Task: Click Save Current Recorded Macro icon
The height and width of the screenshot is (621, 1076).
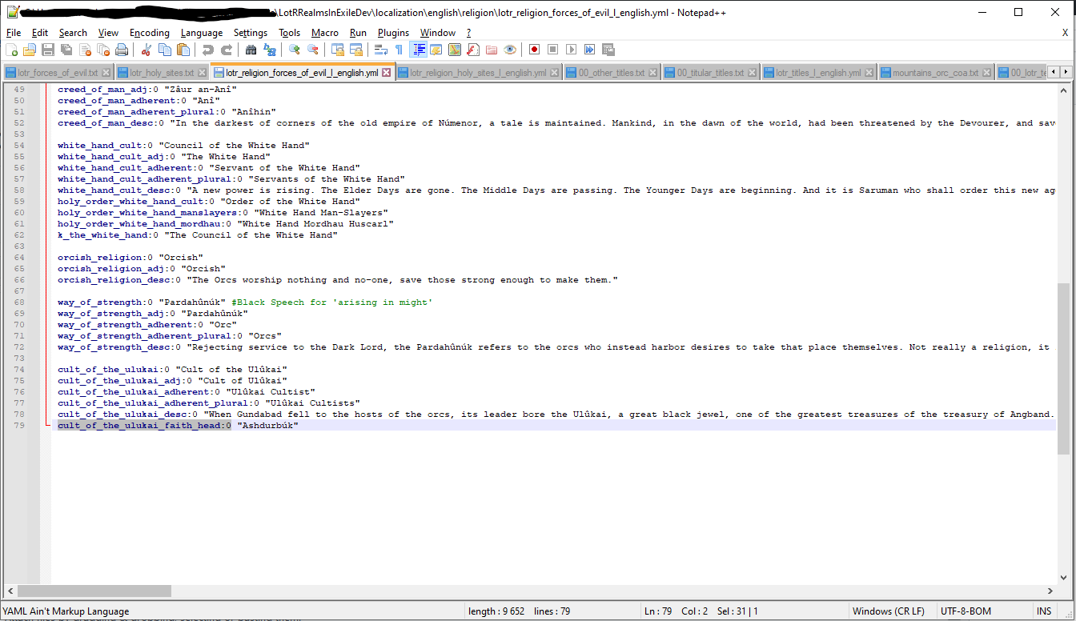Action: pos(608,50)
